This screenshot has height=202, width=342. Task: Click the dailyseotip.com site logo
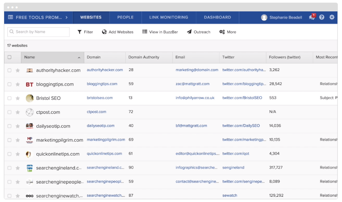click(30, 126)
